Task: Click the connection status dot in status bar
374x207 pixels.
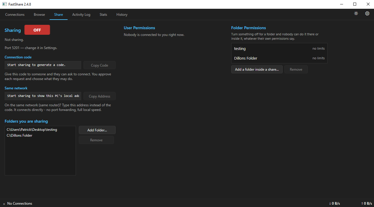Action: tap(4, 204)
